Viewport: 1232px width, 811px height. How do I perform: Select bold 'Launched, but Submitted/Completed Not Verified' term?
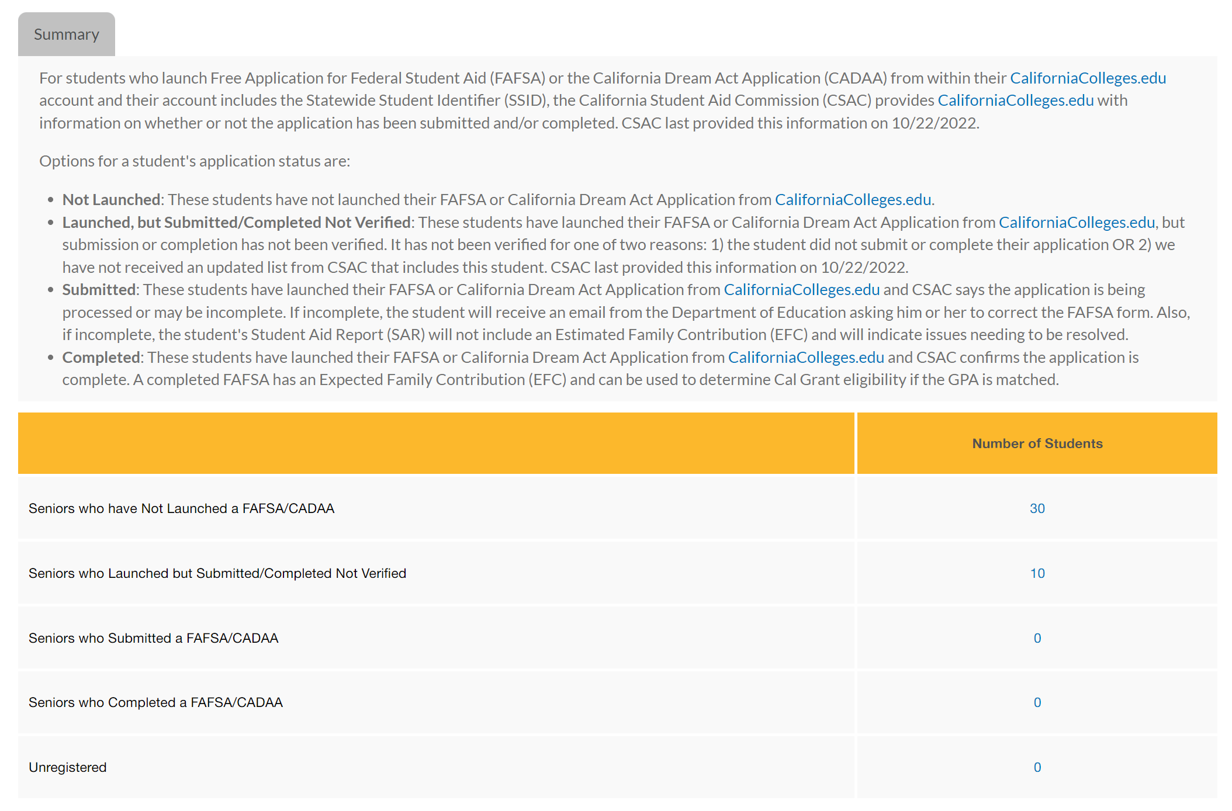pos(236,223)
